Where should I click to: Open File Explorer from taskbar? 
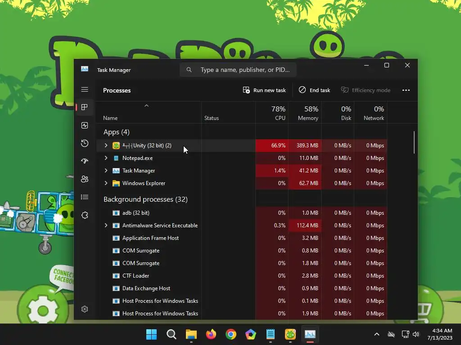tap(191, 334)
